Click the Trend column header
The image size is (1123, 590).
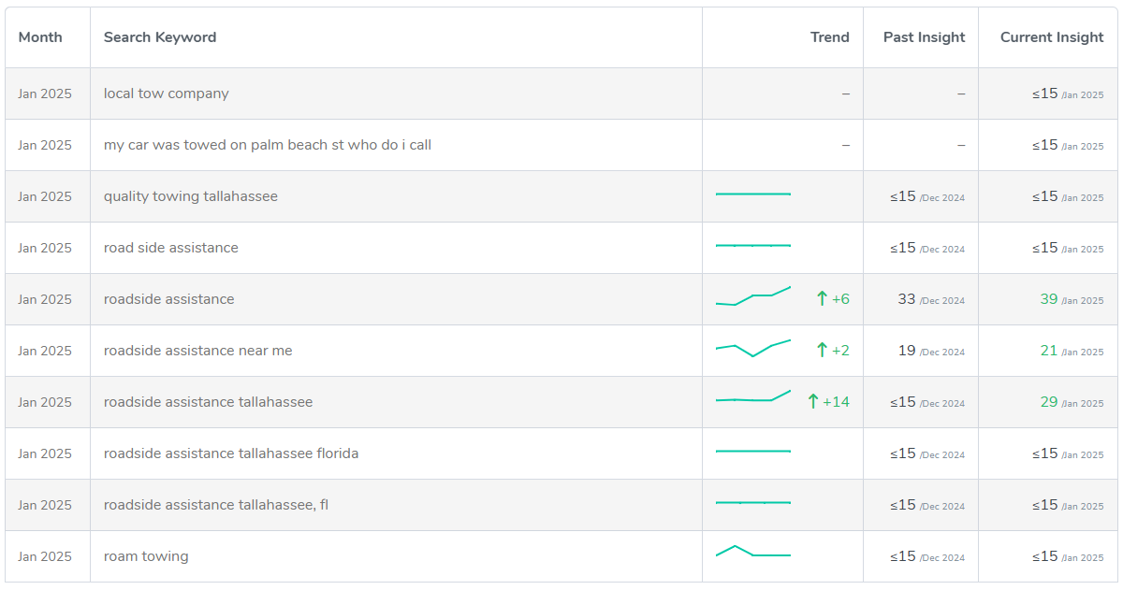830,37
